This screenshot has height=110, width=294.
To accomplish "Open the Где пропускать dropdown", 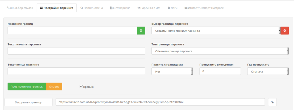I will coord(268,71).
